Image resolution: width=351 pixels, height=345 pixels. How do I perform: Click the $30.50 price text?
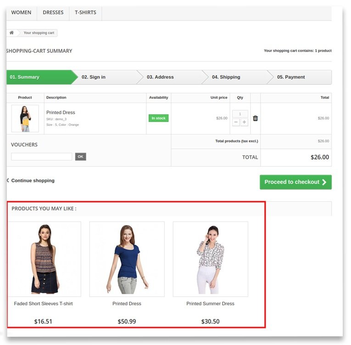[211, 322]
